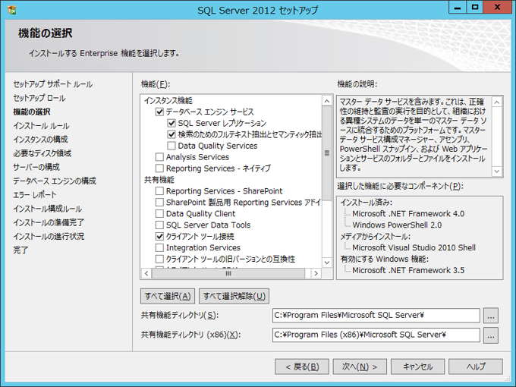Screen dimensions: 516x387
Task: Click 共有機能ディレクトリ(S) path field
Action: [376, 315]
